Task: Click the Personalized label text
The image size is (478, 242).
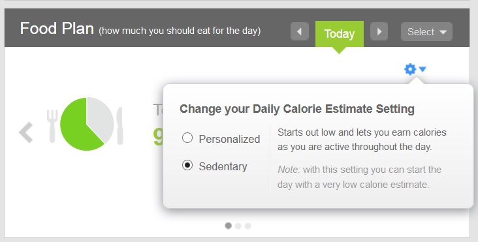Action: pyautogui.click(x=230, y=139)
